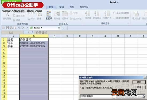Click the print preview quick-access icon
The height and width of the screenshot is (100, 147).
(x=15, y=28)
